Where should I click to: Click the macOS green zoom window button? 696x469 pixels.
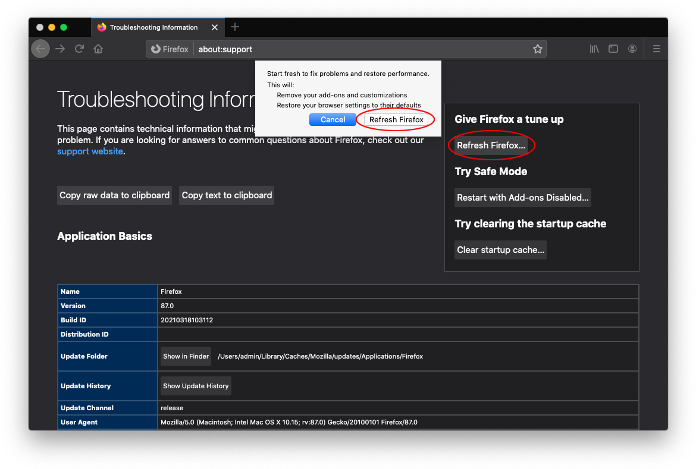(x=64, y=27)
